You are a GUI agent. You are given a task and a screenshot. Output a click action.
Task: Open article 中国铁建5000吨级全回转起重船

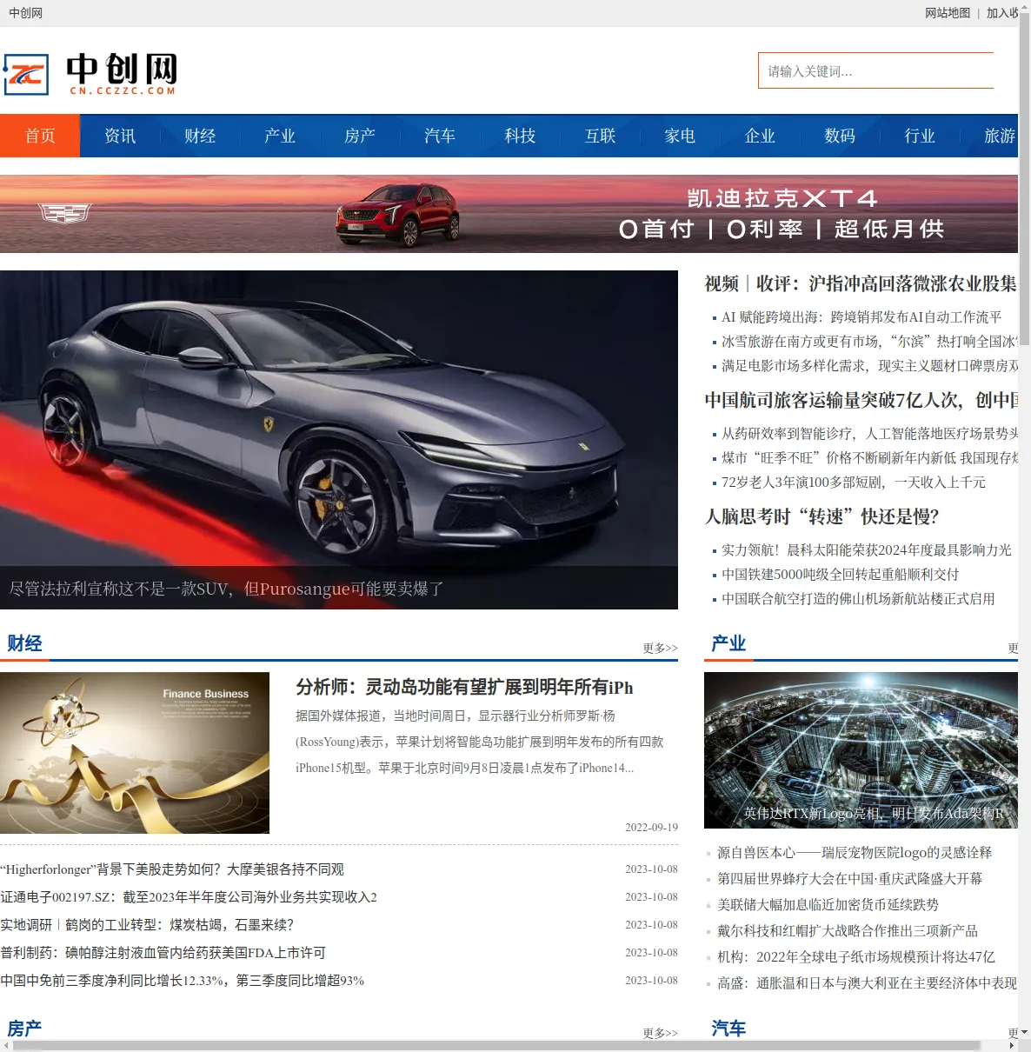click(x=840, y=575)
